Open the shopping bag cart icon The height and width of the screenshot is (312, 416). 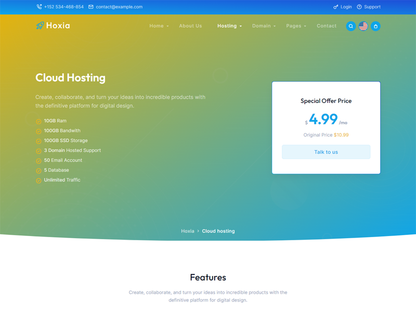pyautogui.click(x=375, y=26)
